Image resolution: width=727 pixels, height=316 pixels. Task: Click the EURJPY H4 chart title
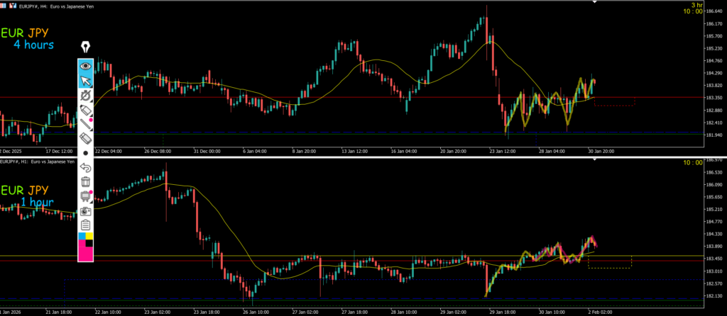(x=50, y=5)
